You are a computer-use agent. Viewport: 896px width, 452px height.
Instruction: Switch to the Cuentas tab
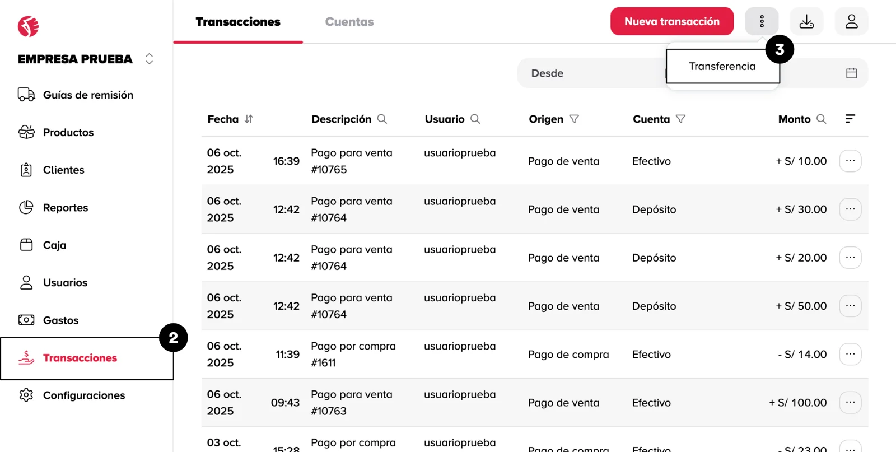pos(349,22)
